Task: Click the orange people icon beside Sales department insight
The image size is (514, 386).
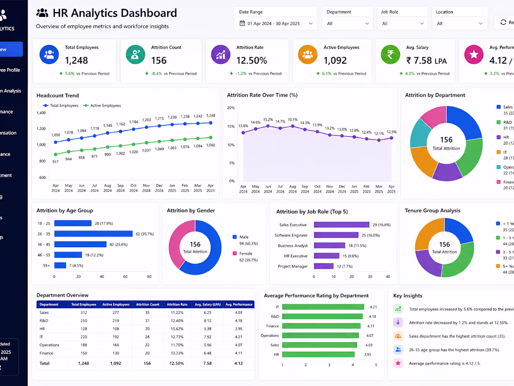Action: (x=398, y=336)
